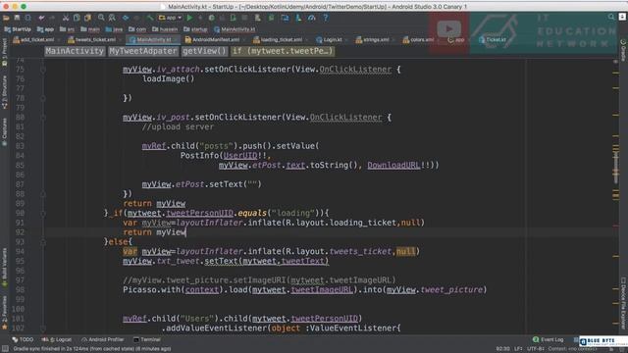This screenshot has width=628, height=353.
Task: Collapse fold marker at line 102
Action: tap(43, 328)
